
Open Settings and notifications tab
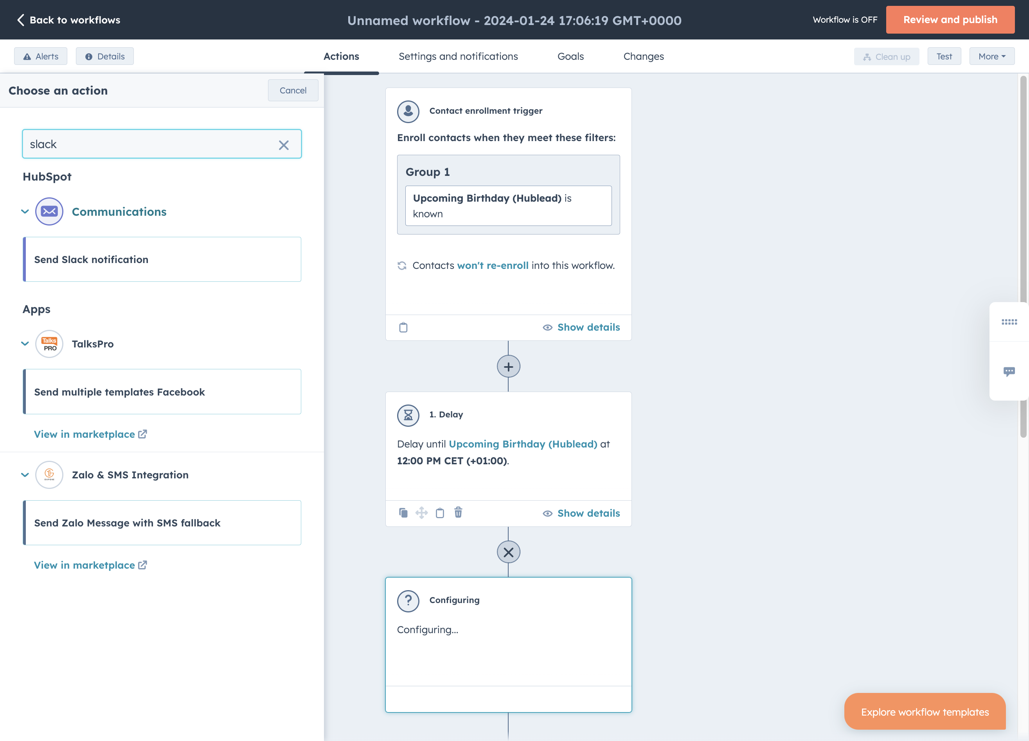(x=458, y=56)
